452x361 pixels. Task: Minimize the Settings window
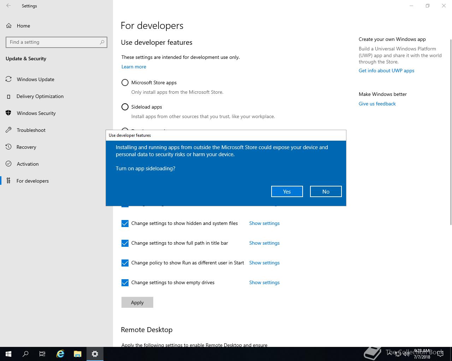click(x=411, y=6)
